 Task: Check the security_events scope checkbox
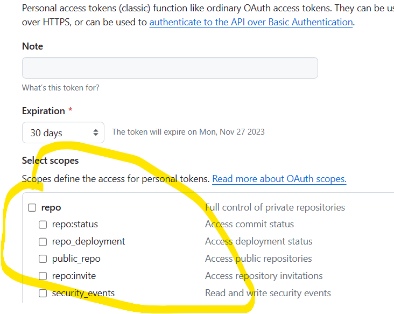click(43, 294)
